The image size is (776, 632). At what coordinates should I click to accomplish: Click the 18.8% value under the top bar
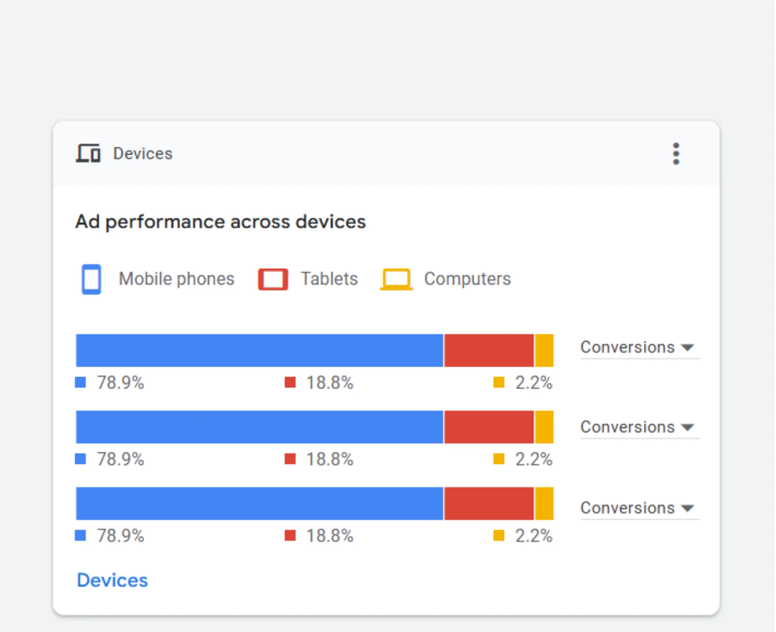(329, 382)
